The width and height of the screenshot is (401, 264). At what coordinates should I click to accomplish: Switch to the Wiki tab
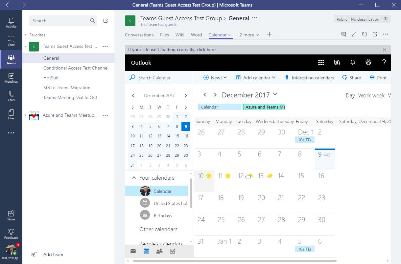(x=180, y=35)
